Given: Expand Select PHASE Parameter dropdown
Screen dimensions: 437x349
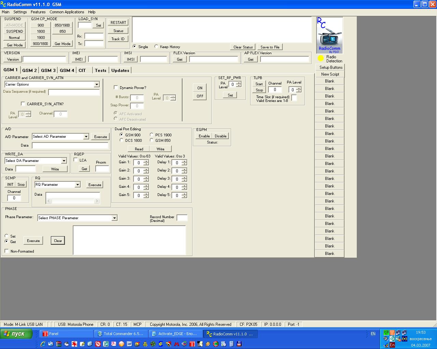Looking at the screenshot, I should click(x=114, y=218).
